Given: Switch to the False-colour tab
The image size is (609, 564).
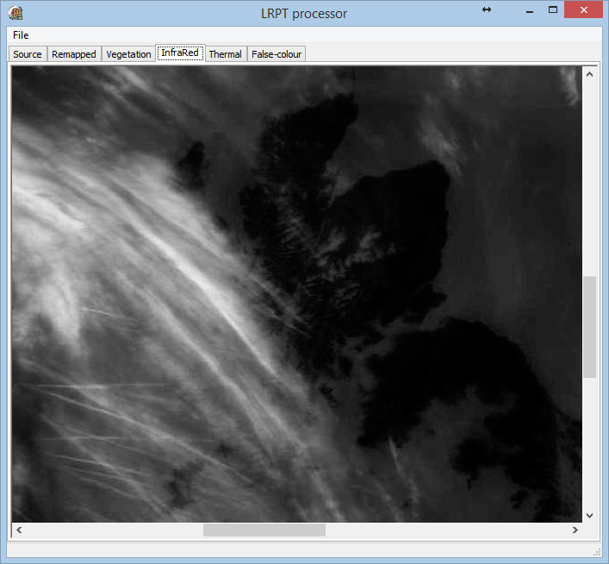Looking at the screenshot, I should 277,54.
